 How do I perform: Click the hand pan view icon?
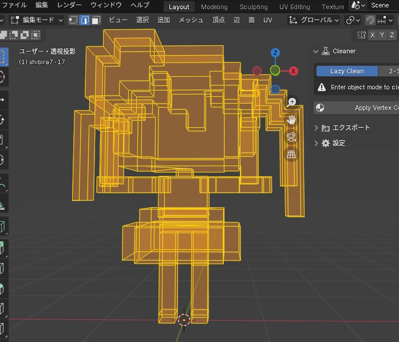(x=291, y=119)
